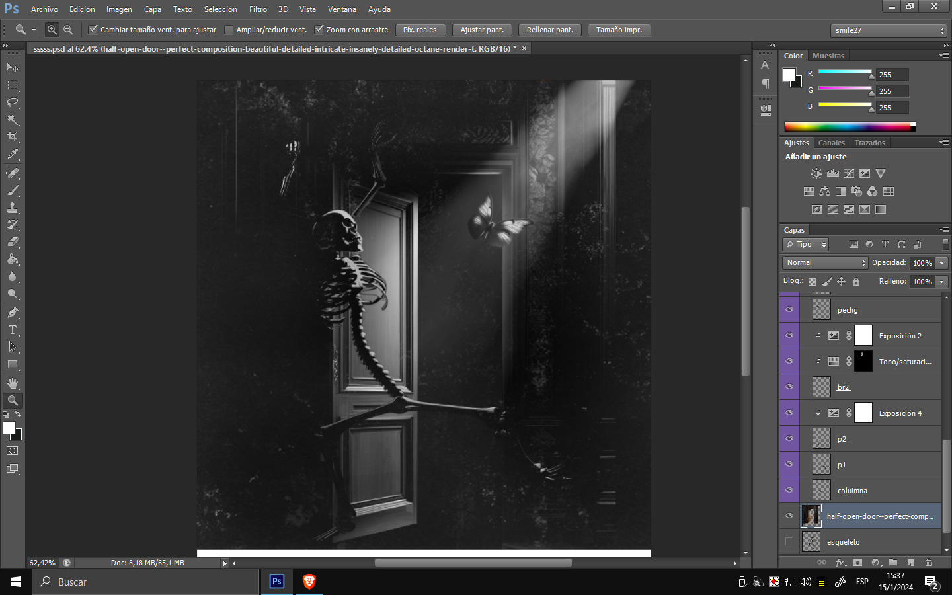Show the esqueleto layer
This screenshot has height=595, width=952.
[x=789, y=541]
